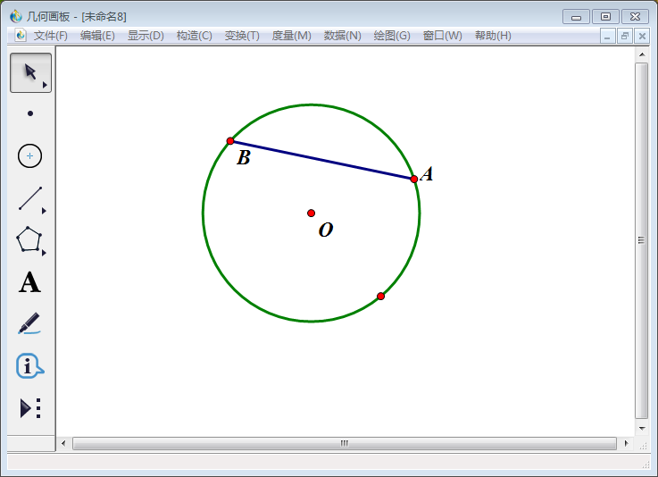The image size is (658, 477).
Task: Select the Arrow selection tool
Action: (29, 72)
